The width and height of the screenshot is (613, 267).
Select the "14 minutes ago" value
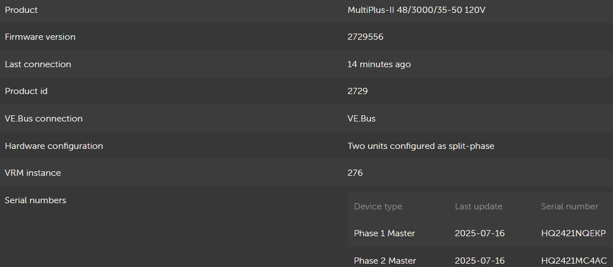(379, 64)
